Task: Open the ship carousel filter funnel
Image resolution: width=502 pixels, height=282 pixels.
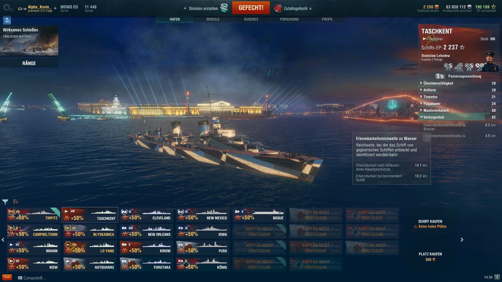Action: (5, 202)
